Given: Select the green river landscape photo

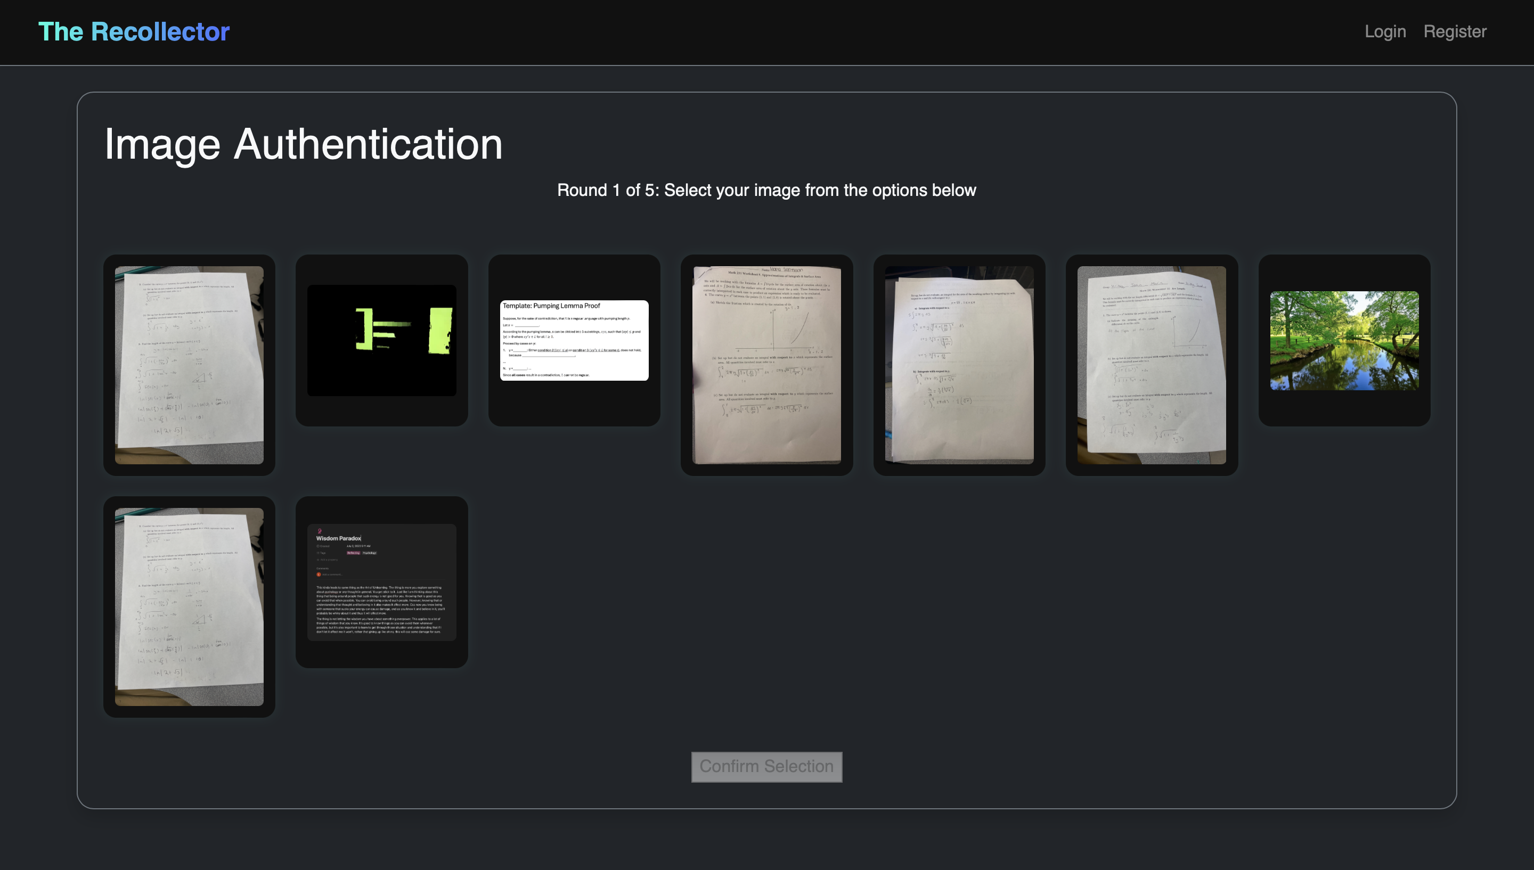Looking at the screenshot, I should [x=1343, y=340].
